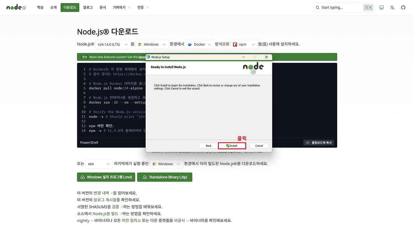Download the Windows 설치 프로그램 (.msi)
The image size is (415, 228).
(106, 177)
